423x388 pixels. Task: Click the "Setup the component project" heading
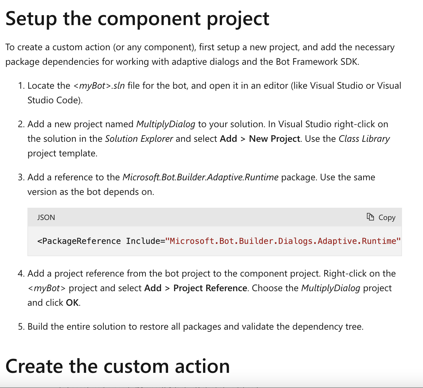[x=137, y=19]
